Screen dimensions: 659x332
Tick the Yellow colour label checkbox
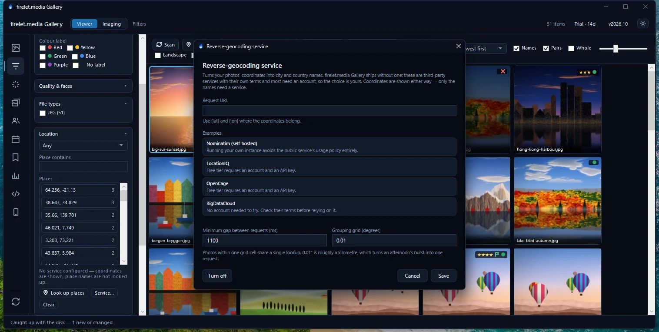coord(70,48)
